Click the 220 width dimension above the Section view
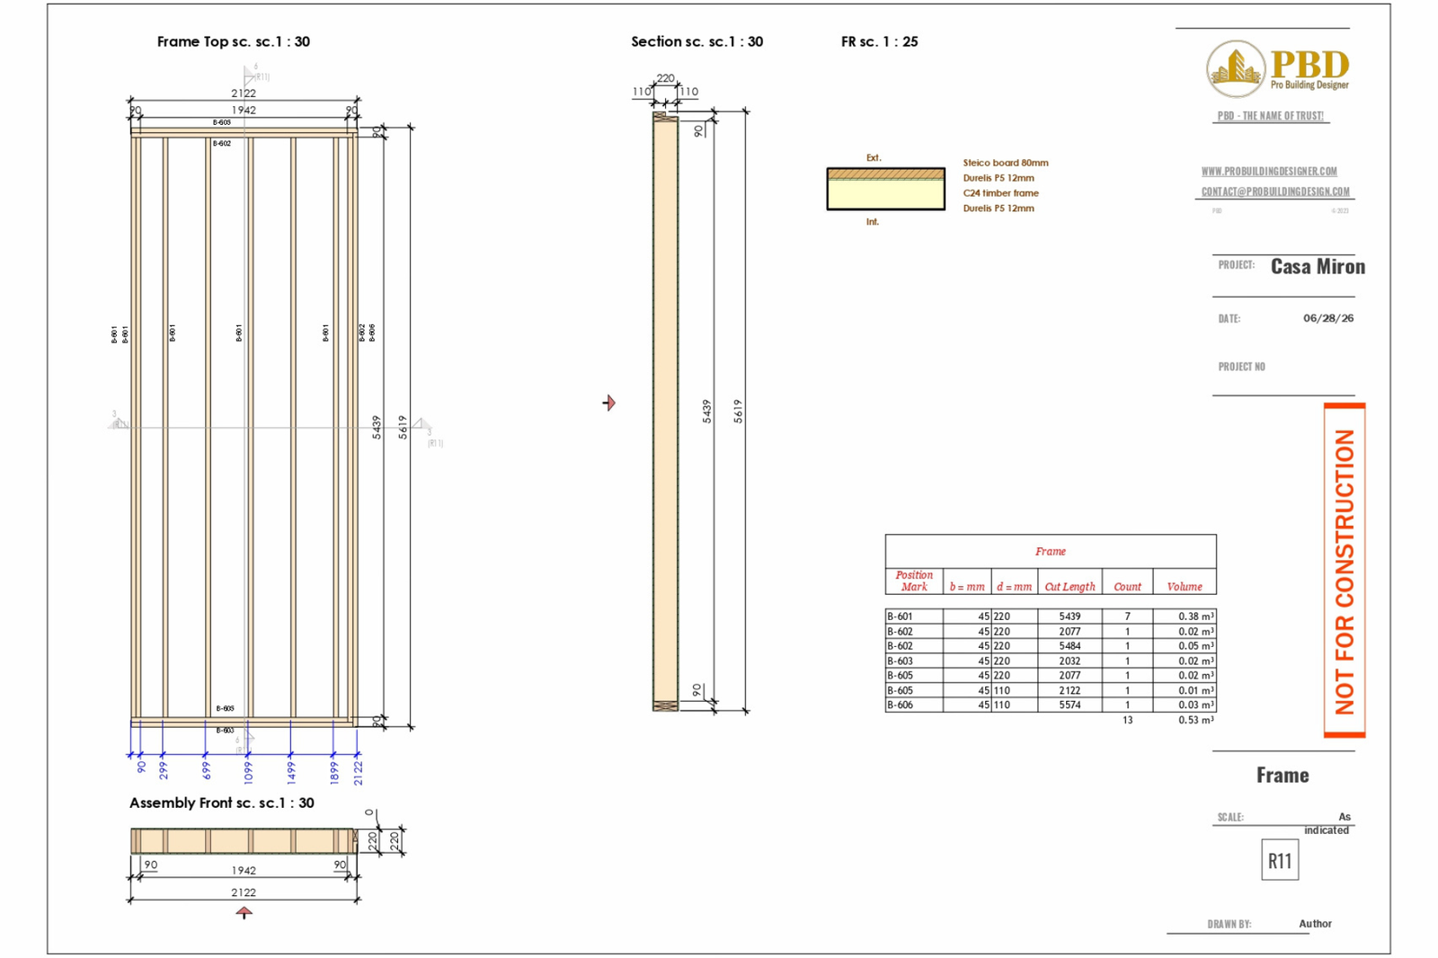 pyautogui.click(x=665, y=78)
